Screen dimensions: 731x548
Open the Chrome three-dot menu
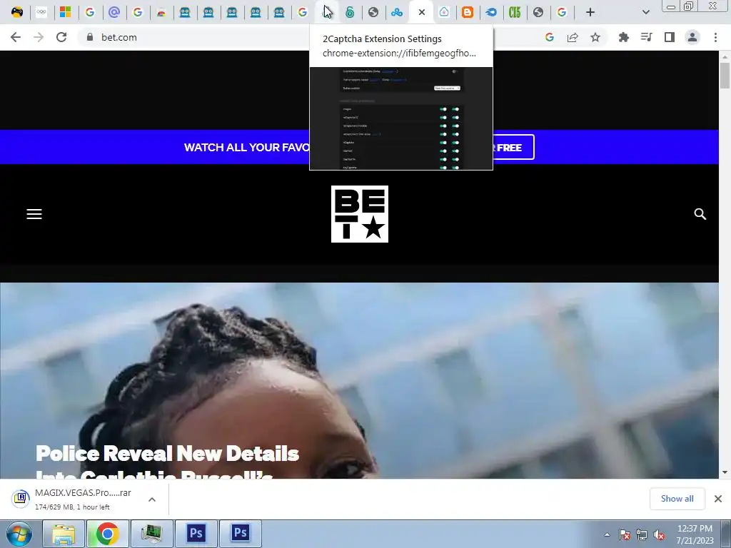tap(715, 37)
